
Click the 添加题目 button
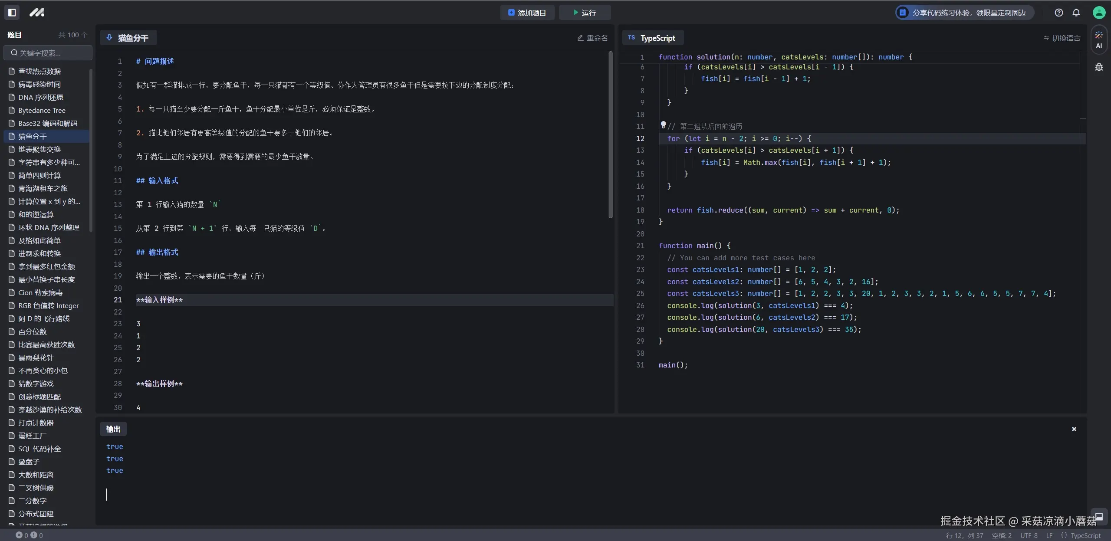pos(527,13)
